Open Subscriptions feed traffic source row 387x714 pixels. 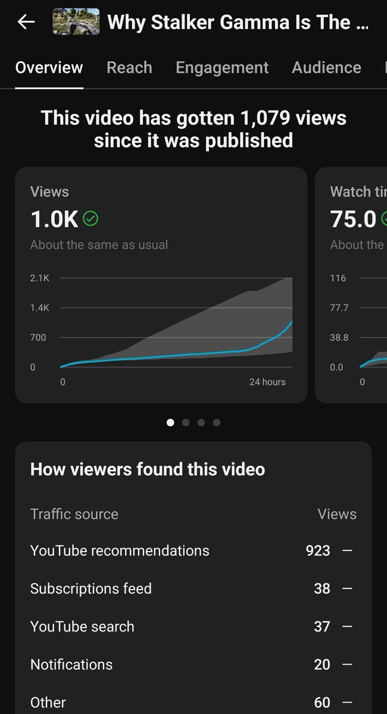click(x=193, y=589)
